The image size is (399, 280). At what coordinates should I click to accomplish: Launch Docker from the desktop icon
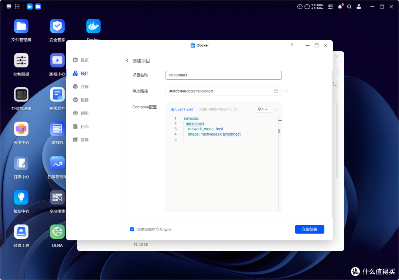click(x=93, y=26)
